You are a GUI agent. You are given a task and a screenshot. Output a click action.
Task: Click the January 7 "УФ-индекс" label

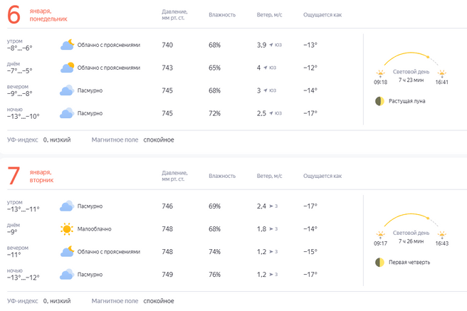click(x=22, y=301)
